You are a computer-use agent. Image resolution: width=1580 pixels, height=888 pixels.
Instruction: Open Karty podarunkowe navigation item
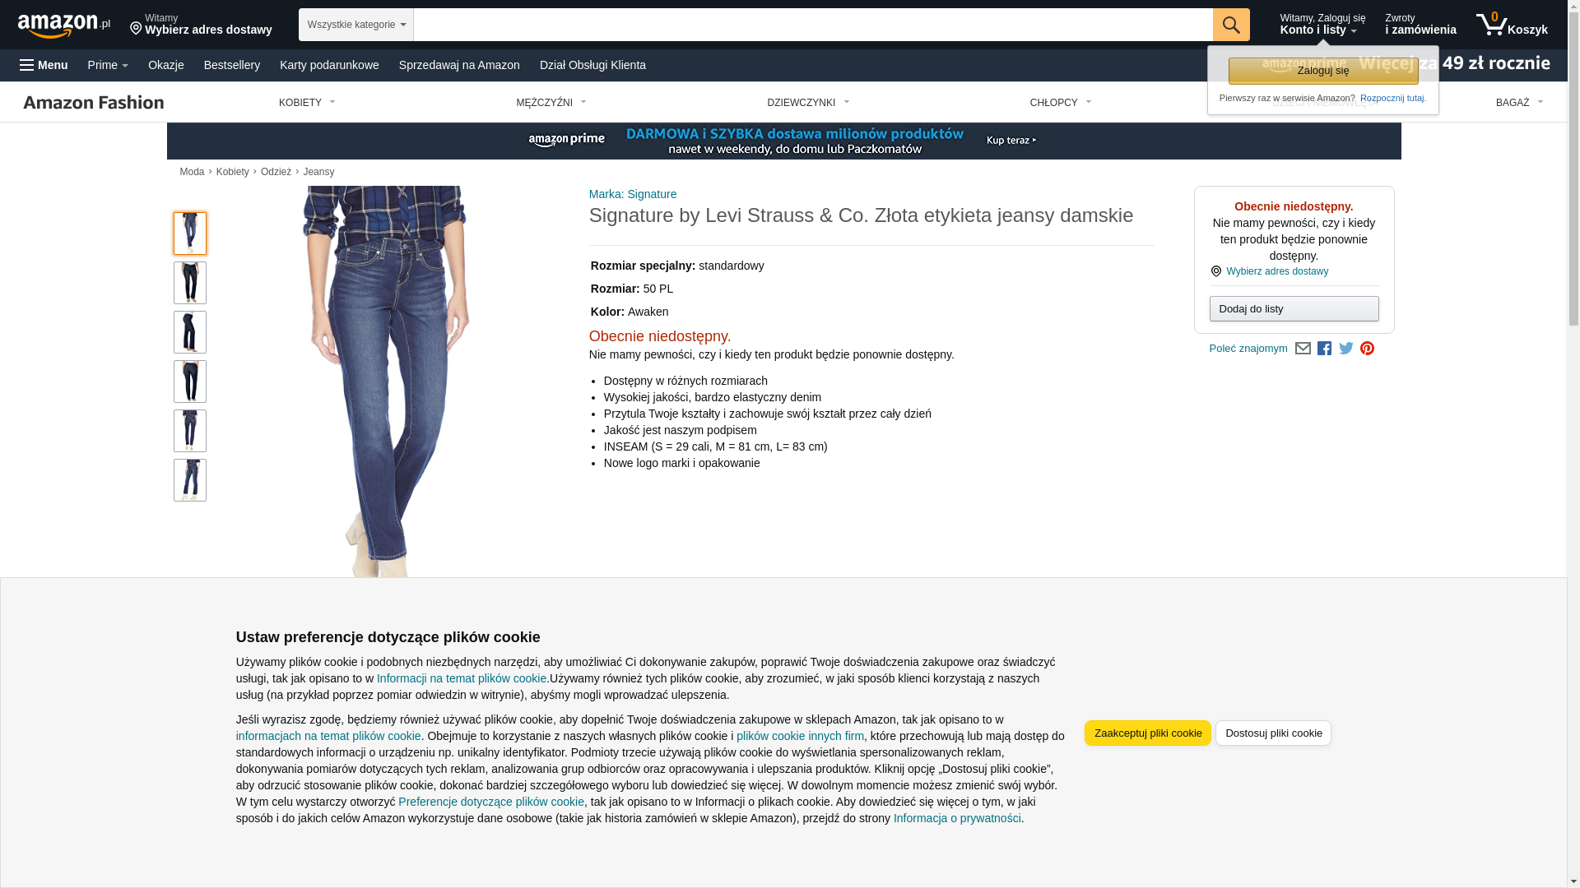pyautogui.click(x=329, y=65)
